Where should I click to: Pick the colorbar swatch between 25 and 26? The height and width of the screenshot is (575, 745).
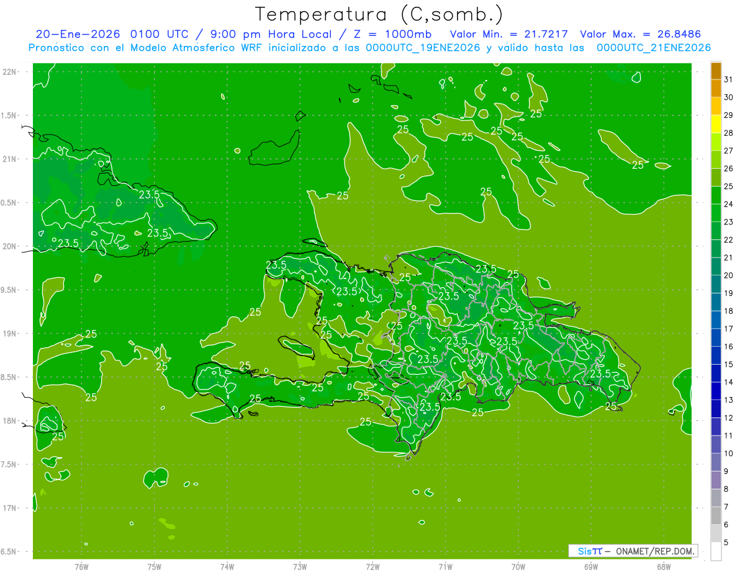tap(716, 177)
